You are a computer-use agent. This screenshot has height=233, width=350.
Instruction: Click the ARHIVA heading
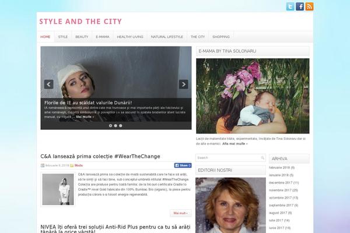coord(289,159)
